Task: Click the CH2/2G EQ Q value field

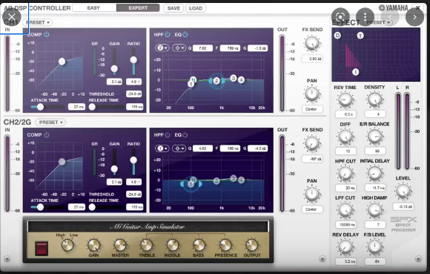Action: point(202,149)
